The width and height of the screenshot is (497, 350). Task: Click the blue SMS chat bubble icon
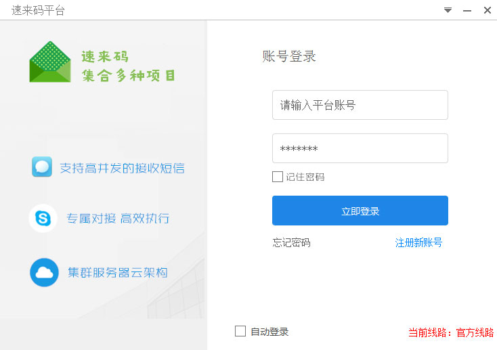pos(42,167)
